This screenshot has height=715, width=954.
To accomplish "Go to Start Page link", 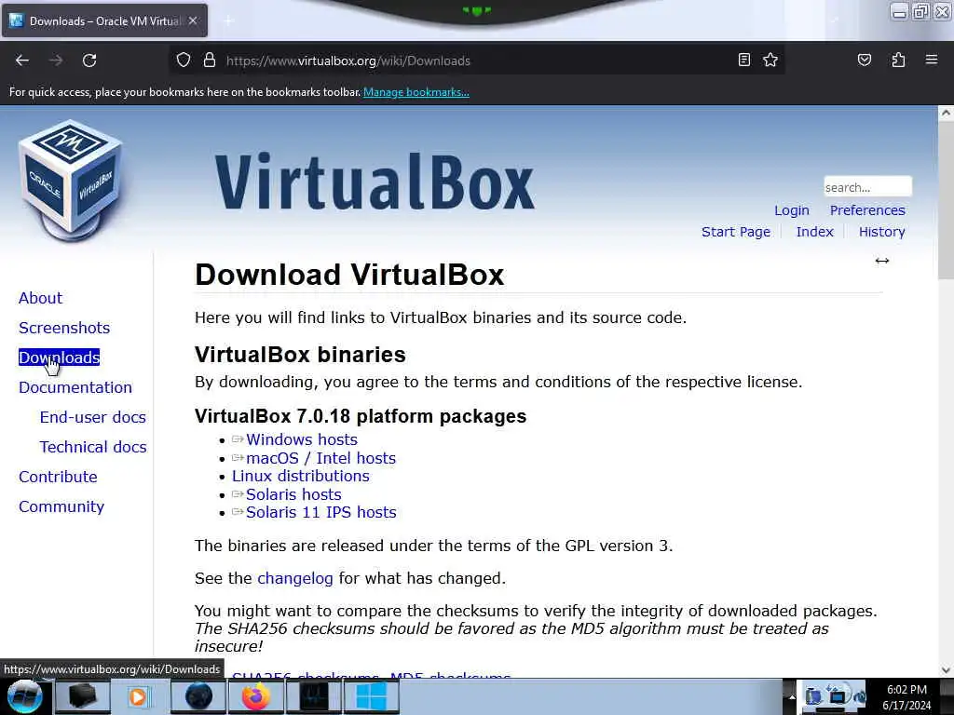I will click(736, 232).
